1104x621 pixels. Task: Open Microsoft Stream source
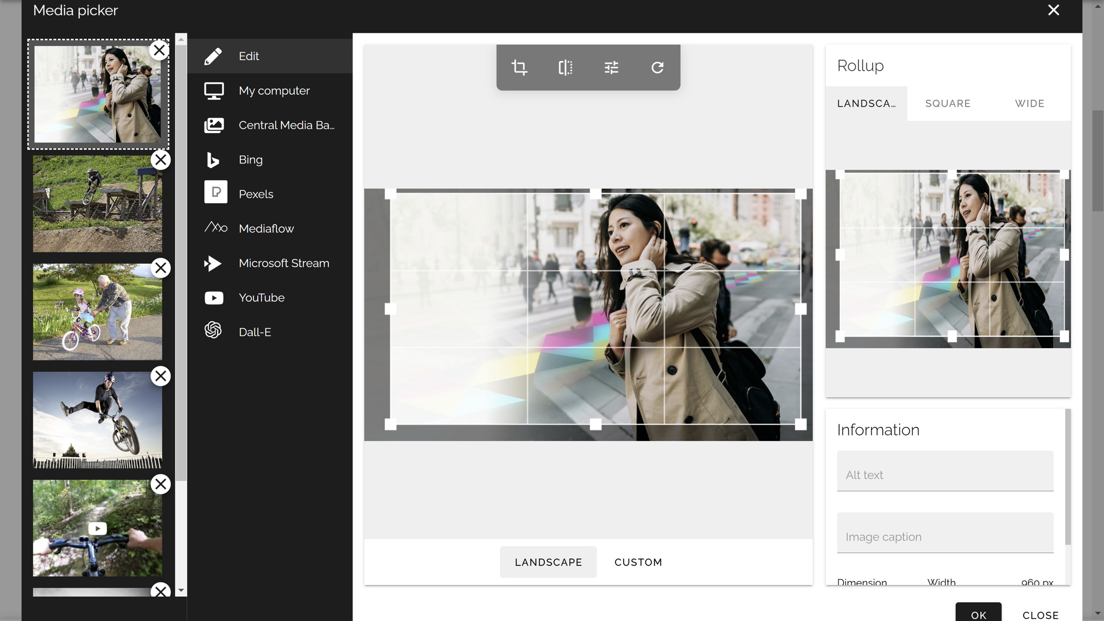click(270, 263)
